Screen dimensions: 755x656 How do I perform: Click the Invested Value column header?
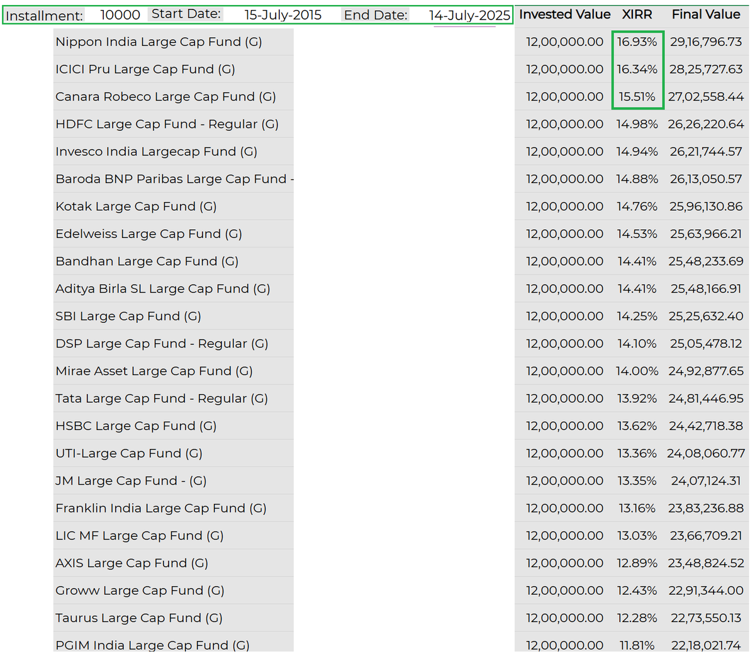coord(564,14)
